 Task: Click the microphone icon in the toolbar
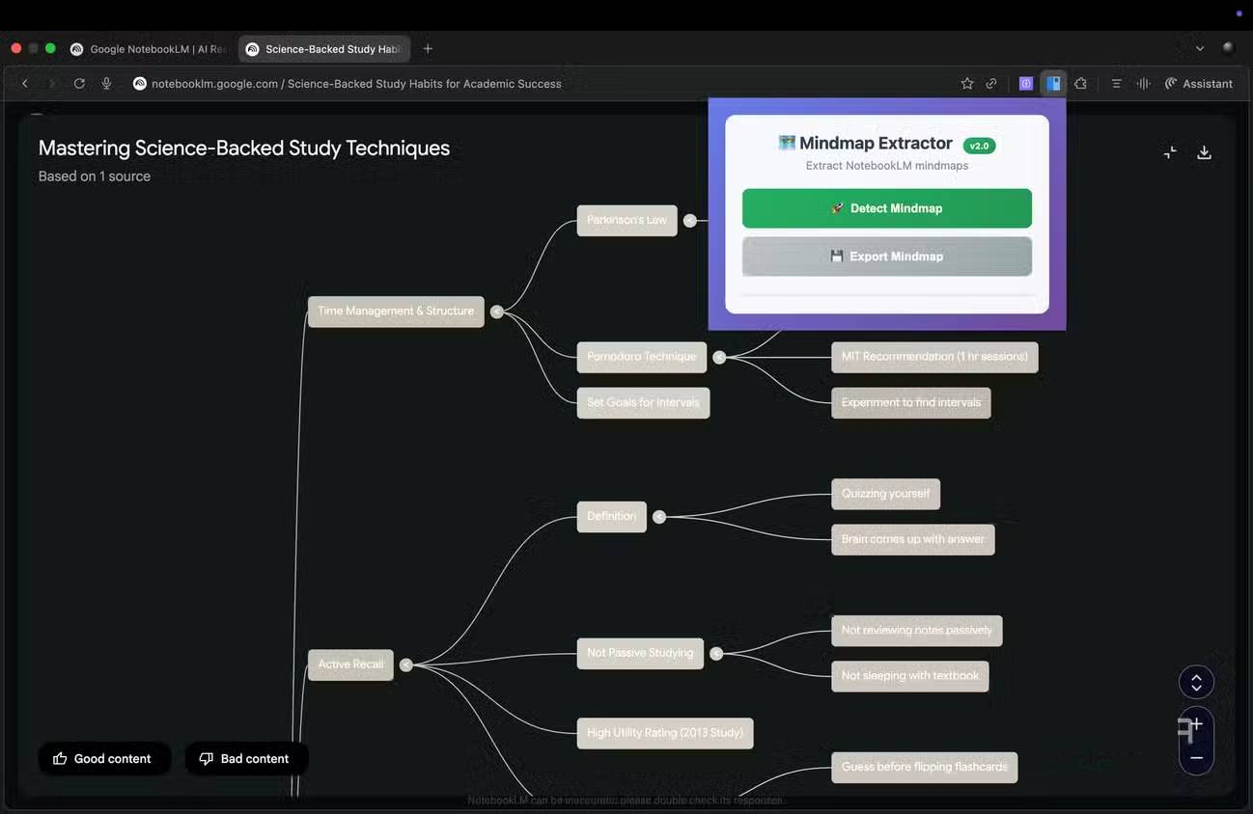[x=107, y=84]
